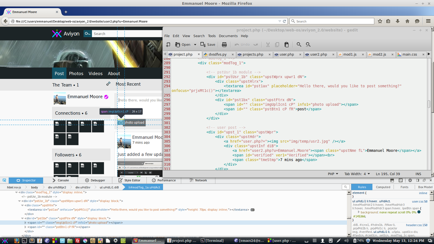This screenshot has width=434, height=244.
Task: Open a file with gedit's Open button
Action: pos(183,44)
